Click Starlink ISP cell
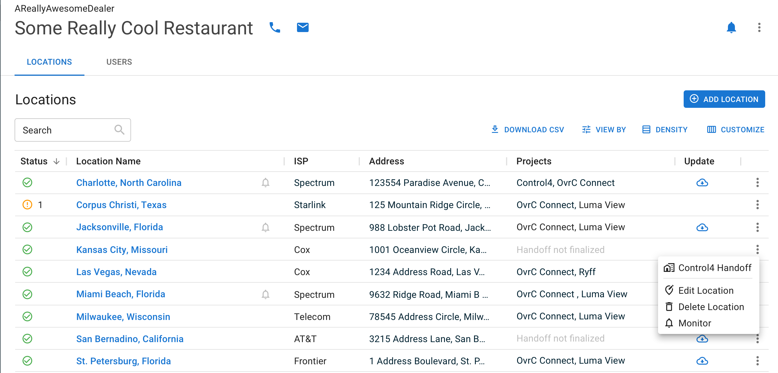 [310, 205]
